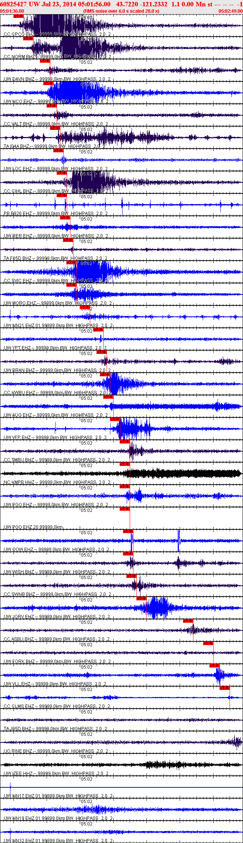Image resolution: width=243 pixels, height=843 pixels.
Task: Click the red pick flag on the UW JORV trace
Action: 142,598
